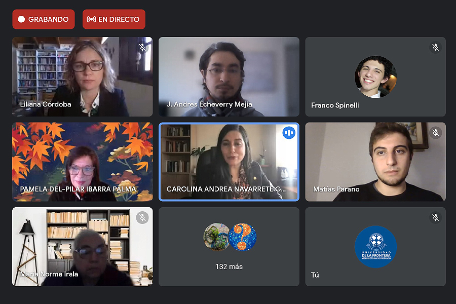Click the GRABANDO recording indicator
Screen dimensions: 456x304
tap(44, 19)
